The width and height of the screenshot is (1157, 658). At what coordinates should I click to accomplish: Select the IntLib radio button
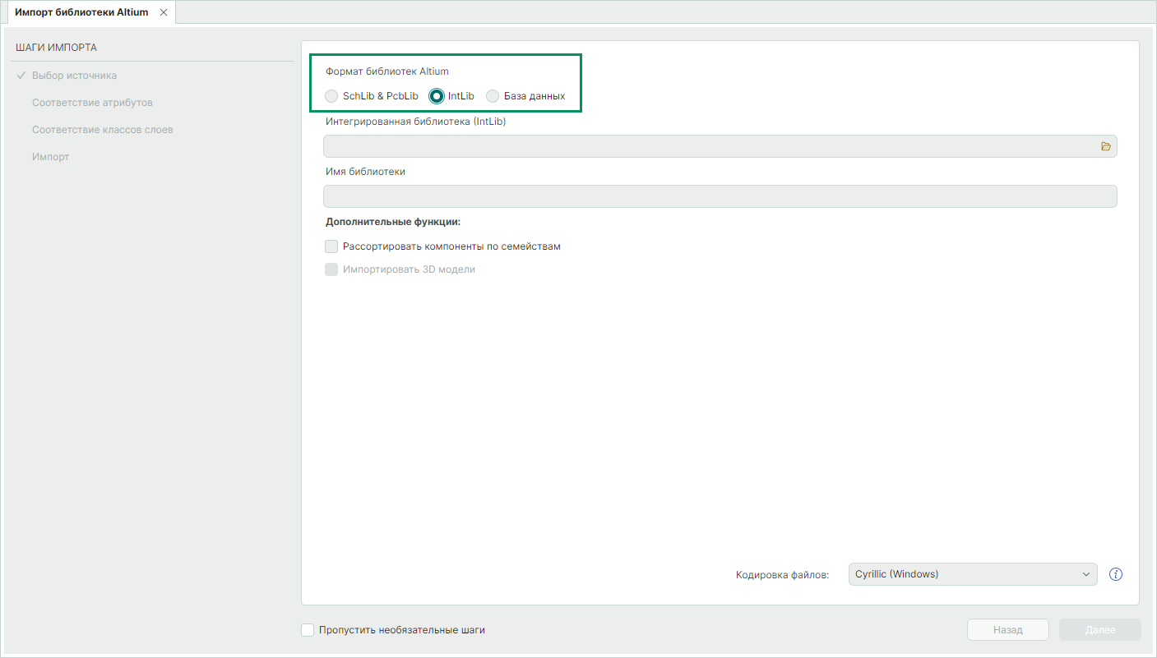[437, 96]
